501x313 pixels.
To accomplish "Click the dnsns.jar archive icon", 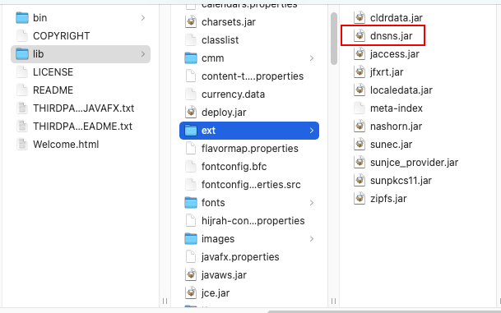I will click(x=360, y=35).
